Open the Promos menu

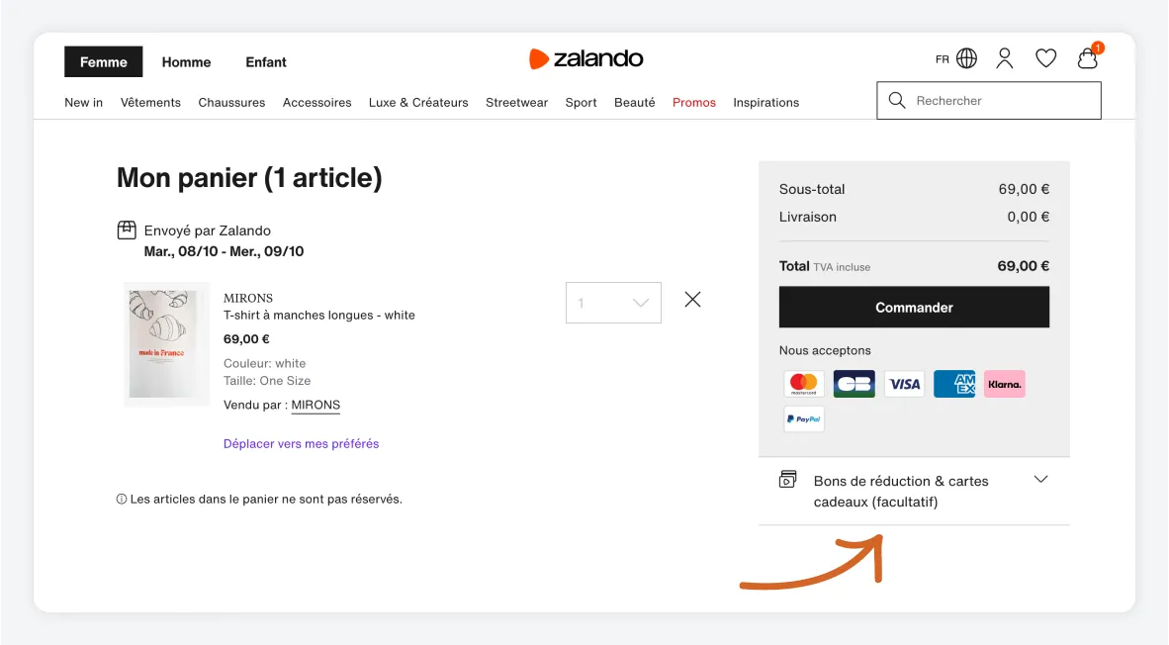tap(693, 103)
